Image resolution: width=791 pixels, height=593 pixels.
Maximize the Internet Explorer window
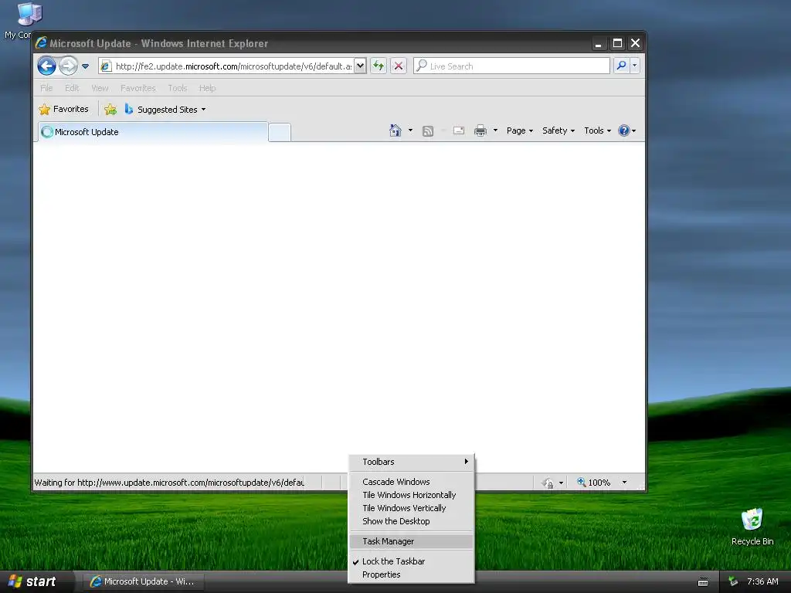tap(617, 44)
